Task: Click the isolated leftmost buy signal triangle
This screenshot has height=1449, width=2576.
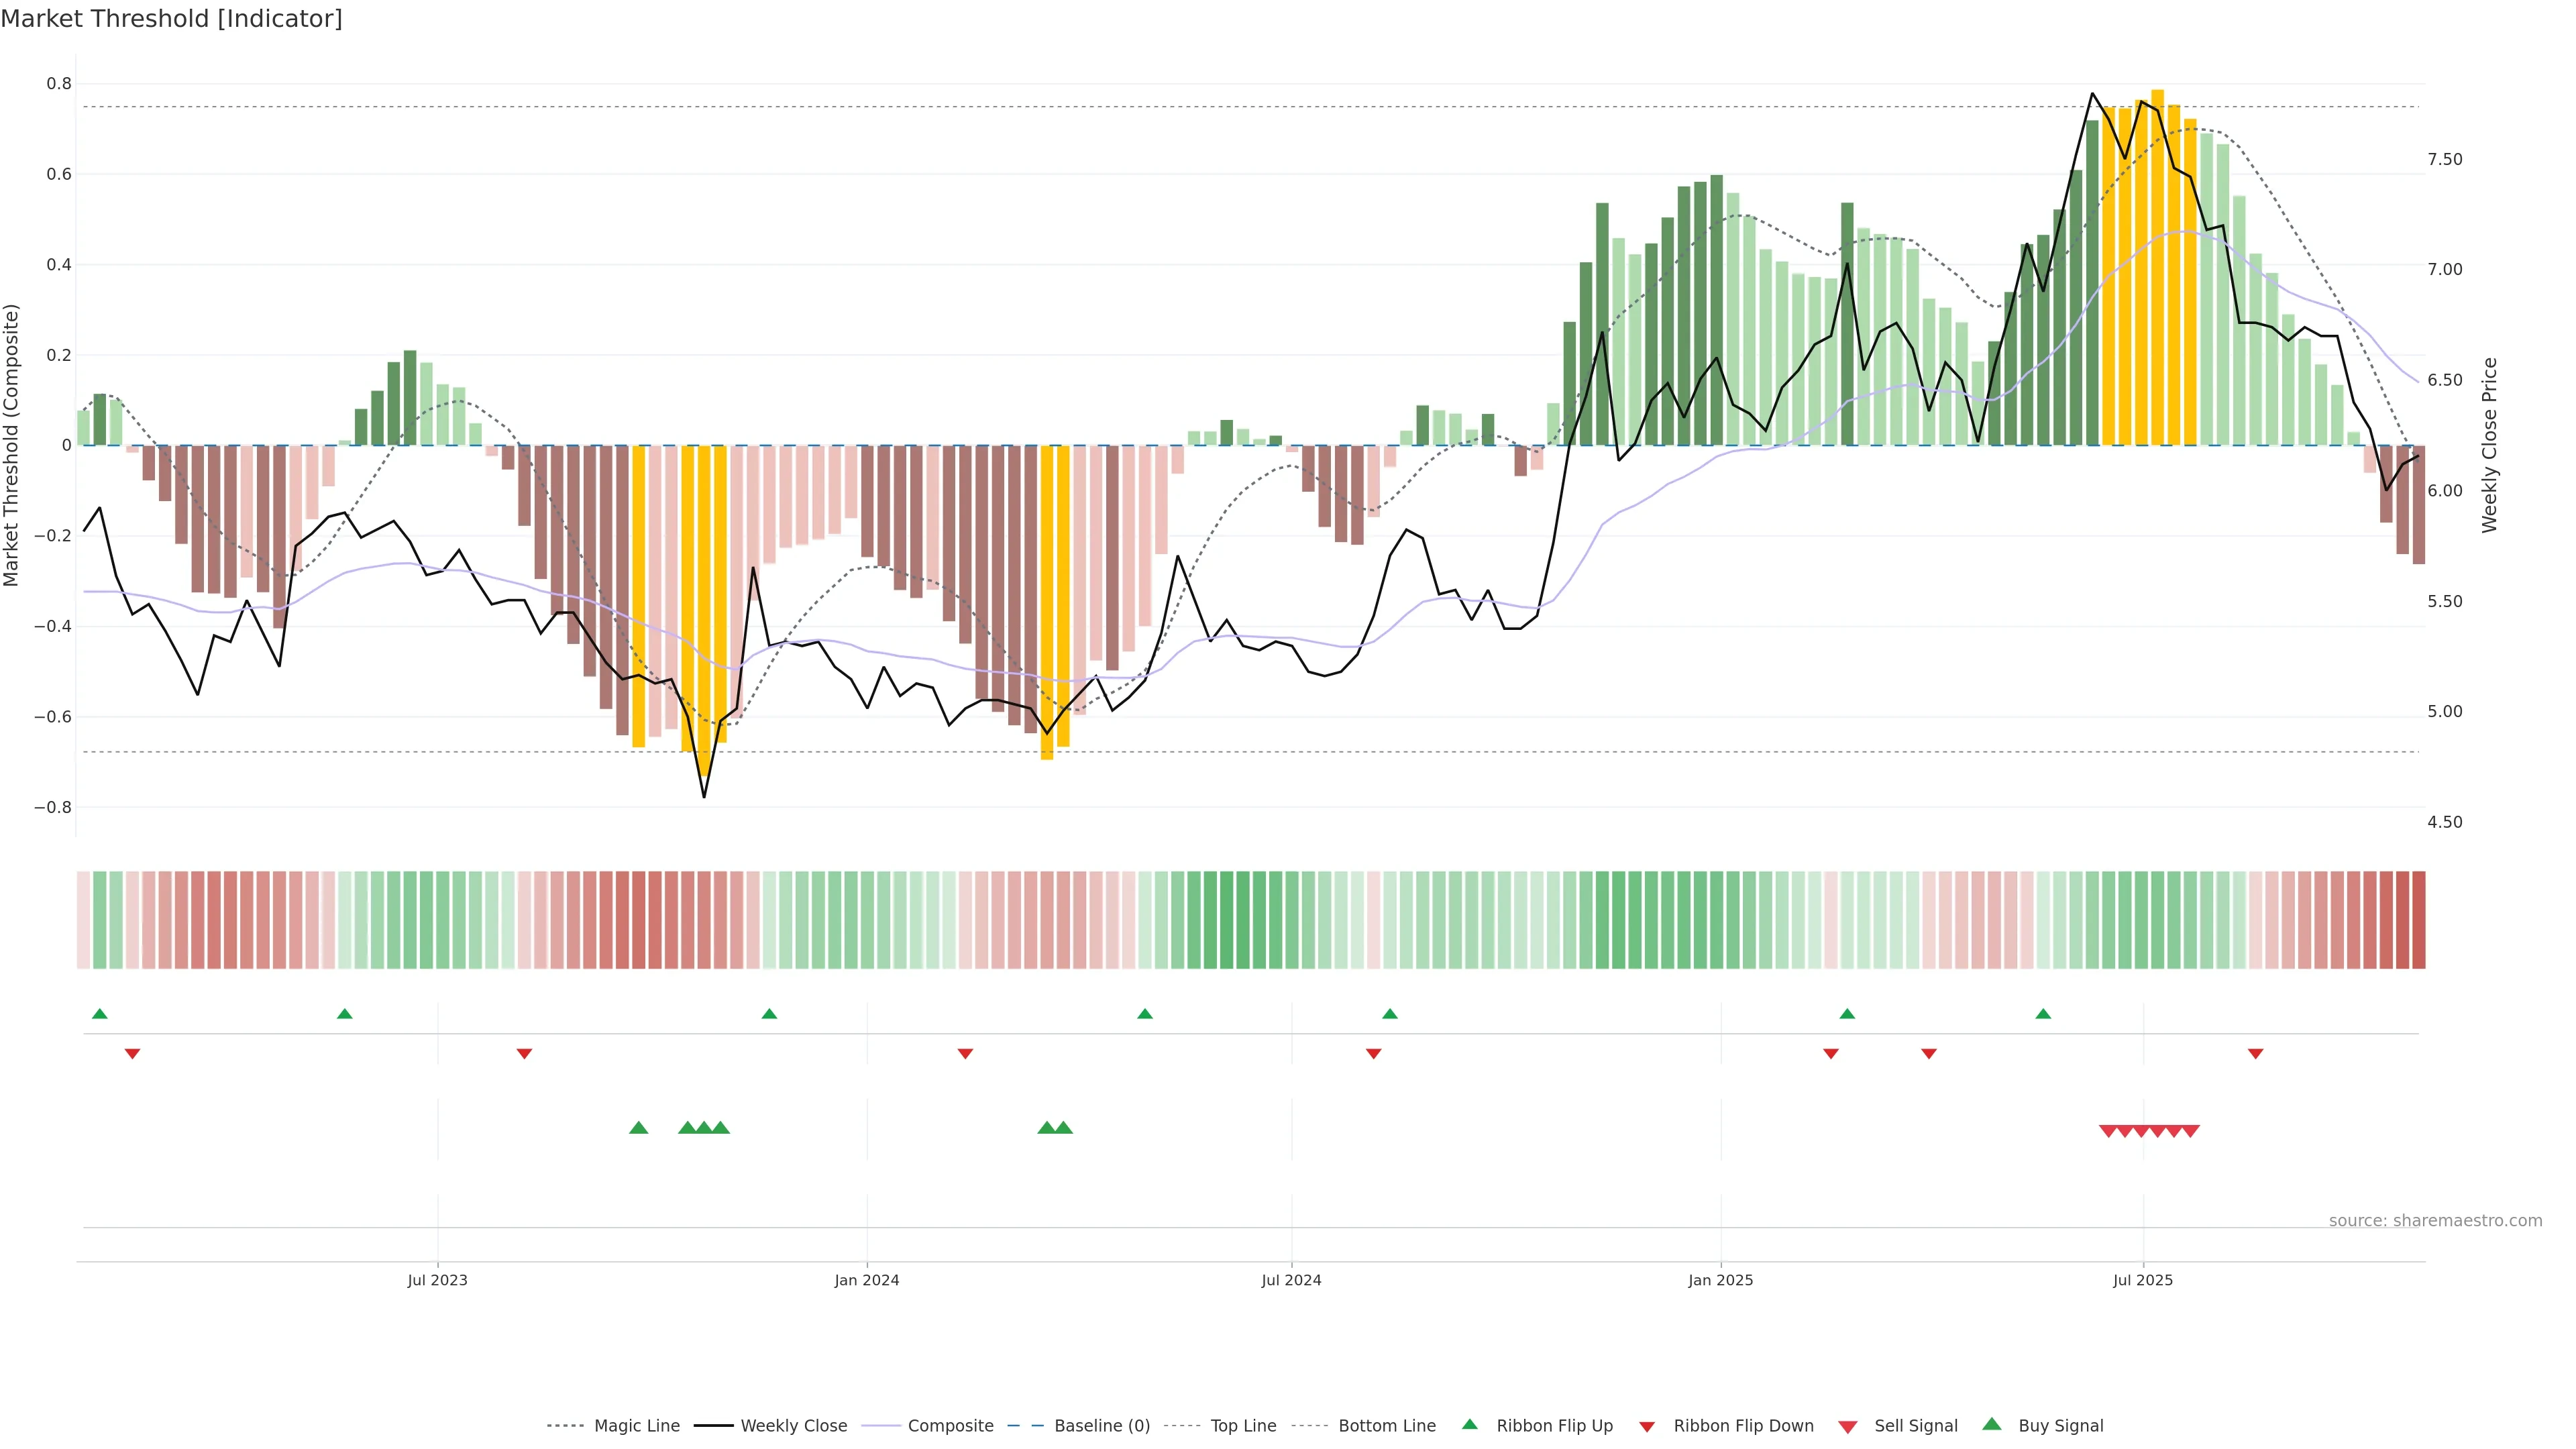Action: 638,1128
